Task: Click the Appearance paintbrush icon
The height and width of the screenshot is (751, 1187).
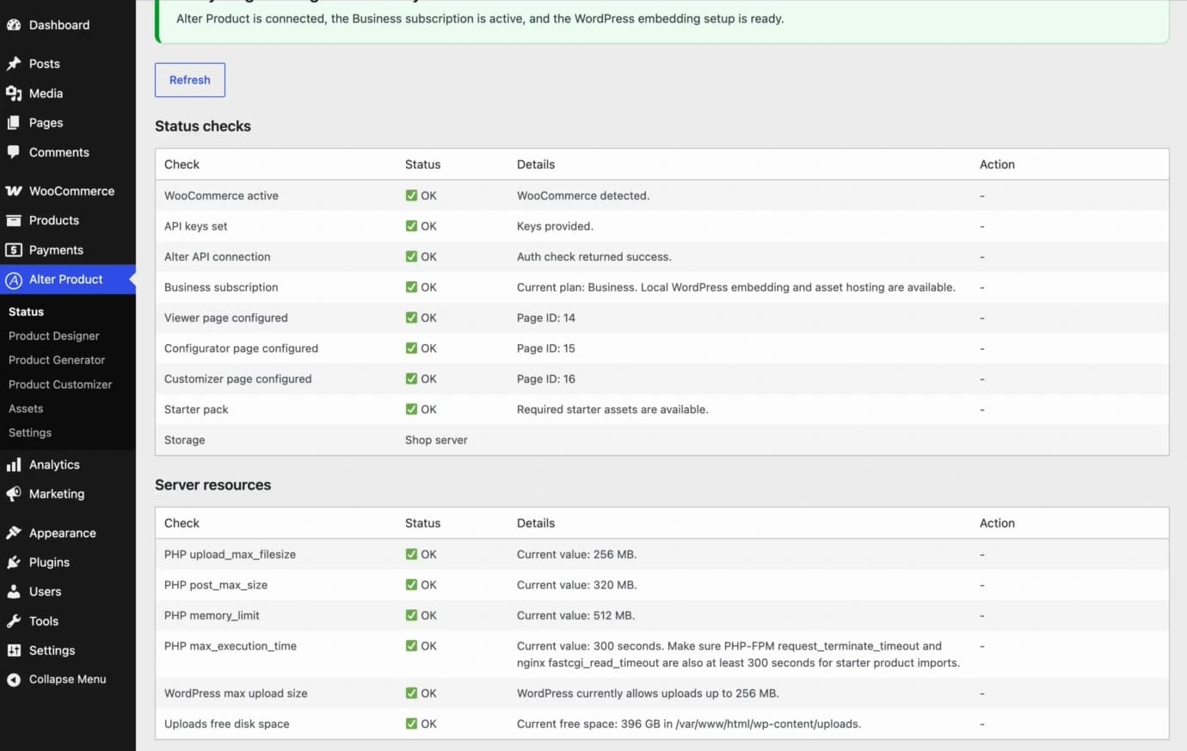Action: click(x=14, y=533)
